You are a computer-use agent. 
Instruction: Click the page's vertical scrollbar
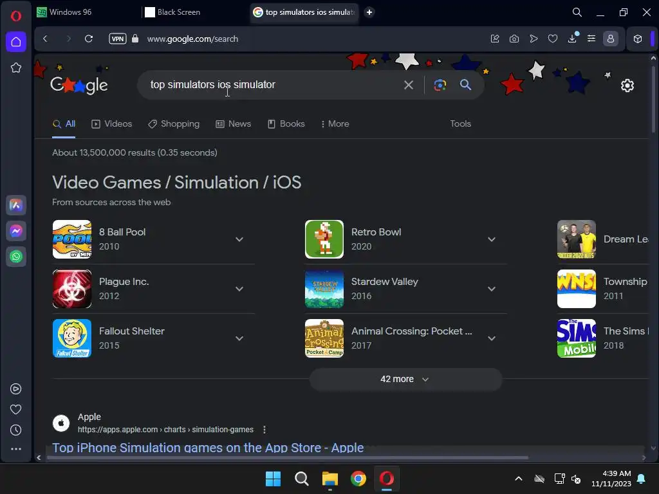pos(653,98)
